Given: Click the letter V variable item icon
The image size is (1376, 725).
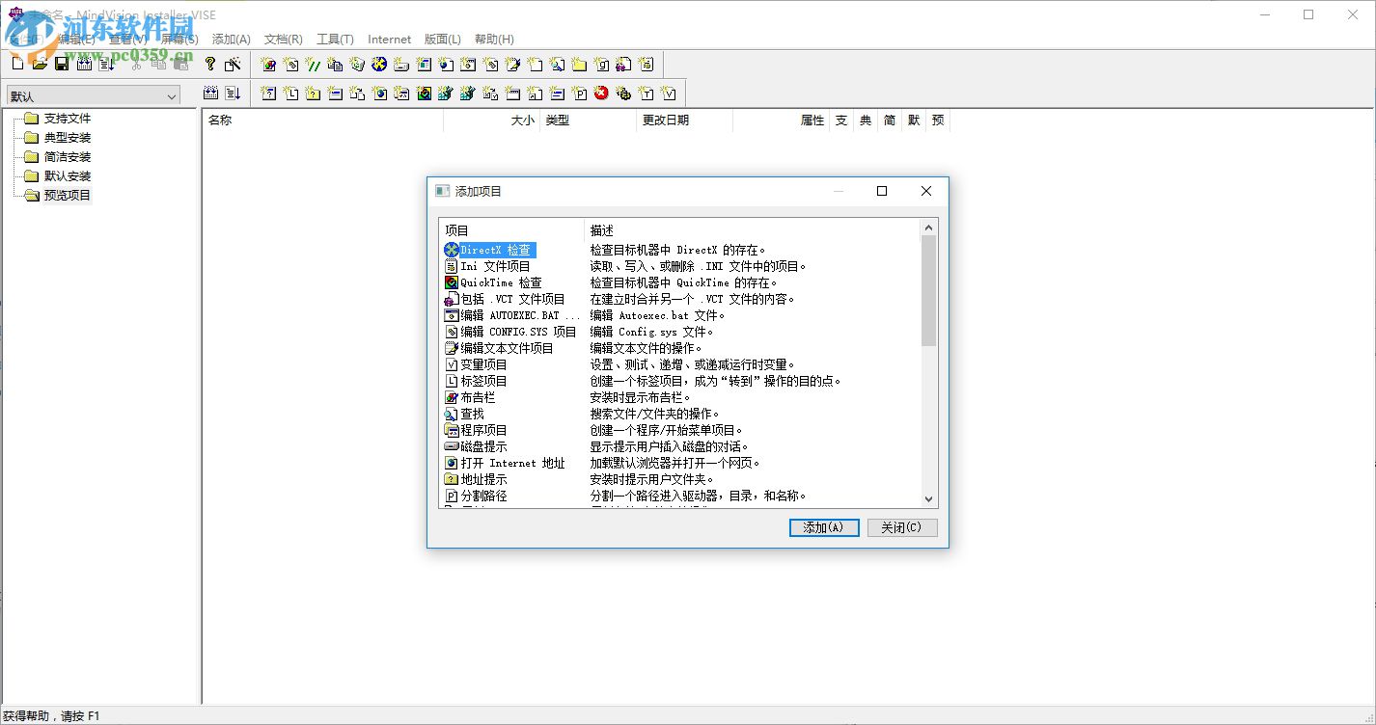Looking at the screenshot, I should pos(669,94).
